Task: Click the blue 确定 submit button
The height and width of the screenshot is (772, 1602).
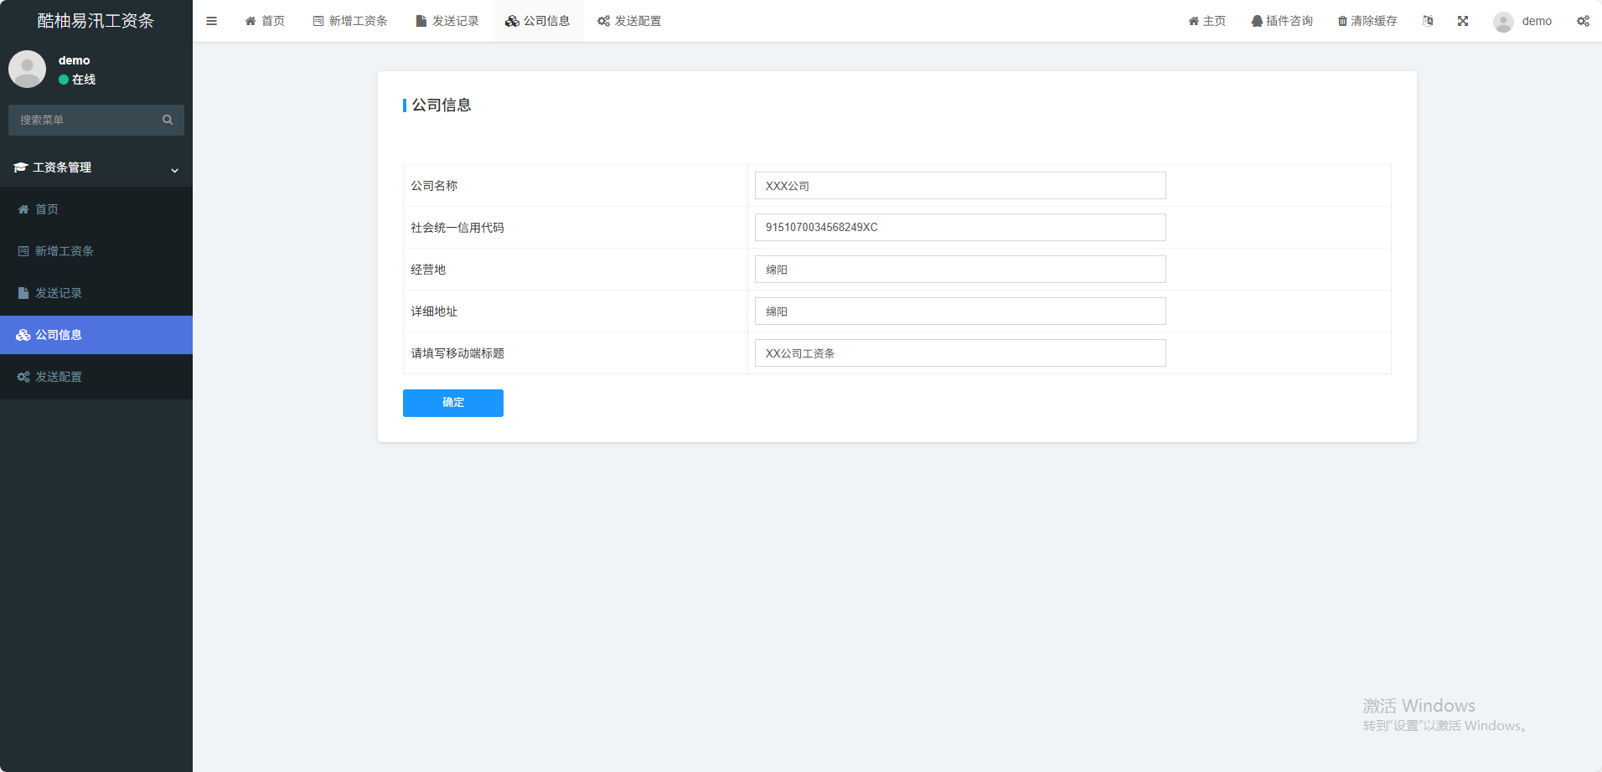Action: [452, 403]
